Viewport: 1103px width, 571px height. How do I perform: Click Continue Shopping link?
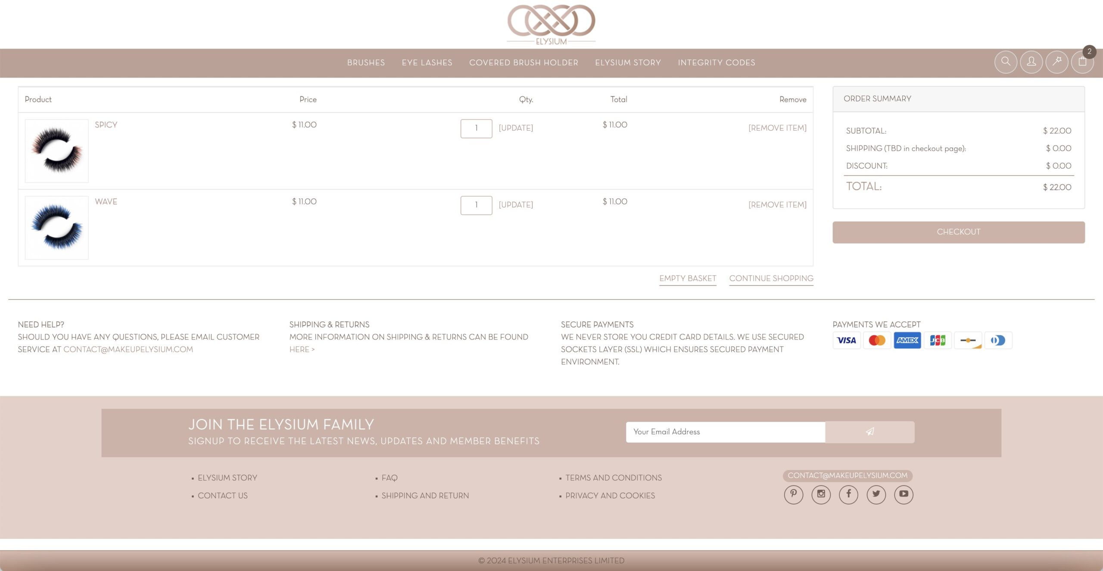click(x=771, y=278)
